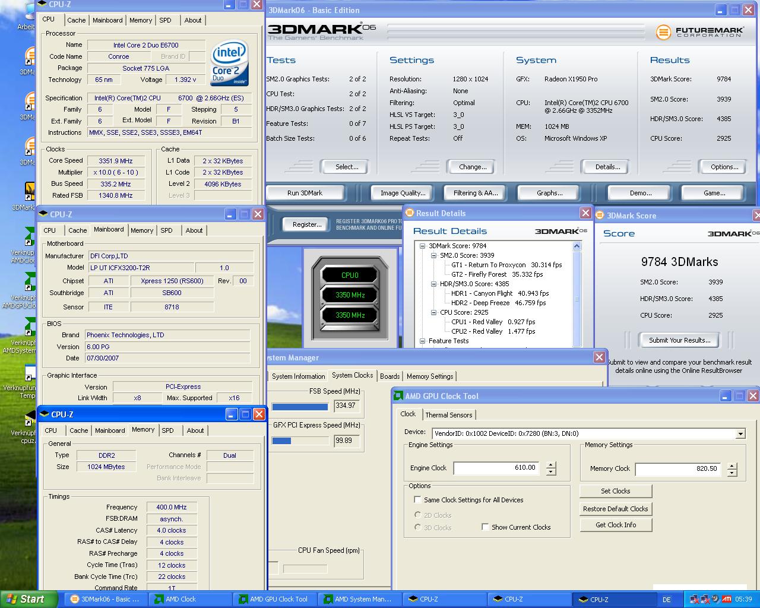
Task: Collapse the HDR/SM3.0 Score: 4385 node
Action: click(433, 284)
